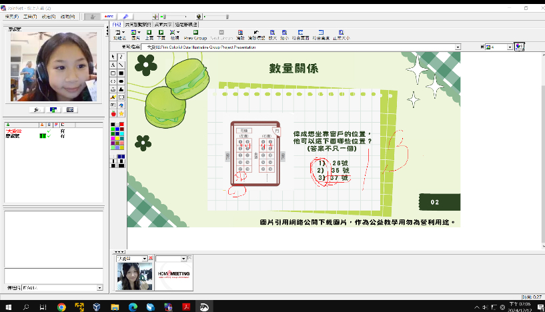This screenshot has height=312, width=545.
Task: Select the star stamp tool
Action: tap(121, 113)
